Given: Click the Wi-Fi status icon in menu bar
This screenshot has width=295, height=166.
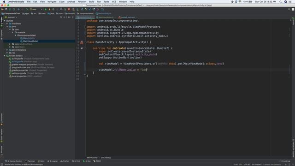Looking at the screenshot, I should pos(240,2).
